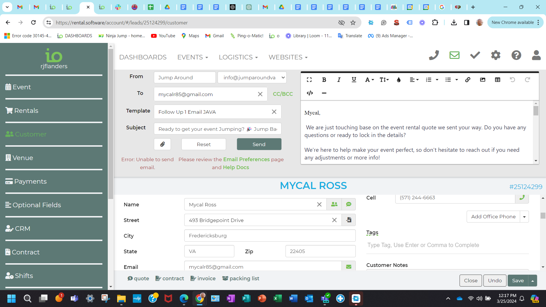Viewport: 546px width, 307px height.
Task: Click the insert link icon
Action: [468, 80]
